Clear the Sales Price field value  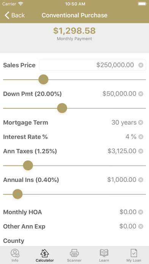point(141,65)
